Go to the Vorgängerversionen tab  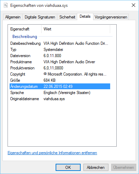(111, 17)
